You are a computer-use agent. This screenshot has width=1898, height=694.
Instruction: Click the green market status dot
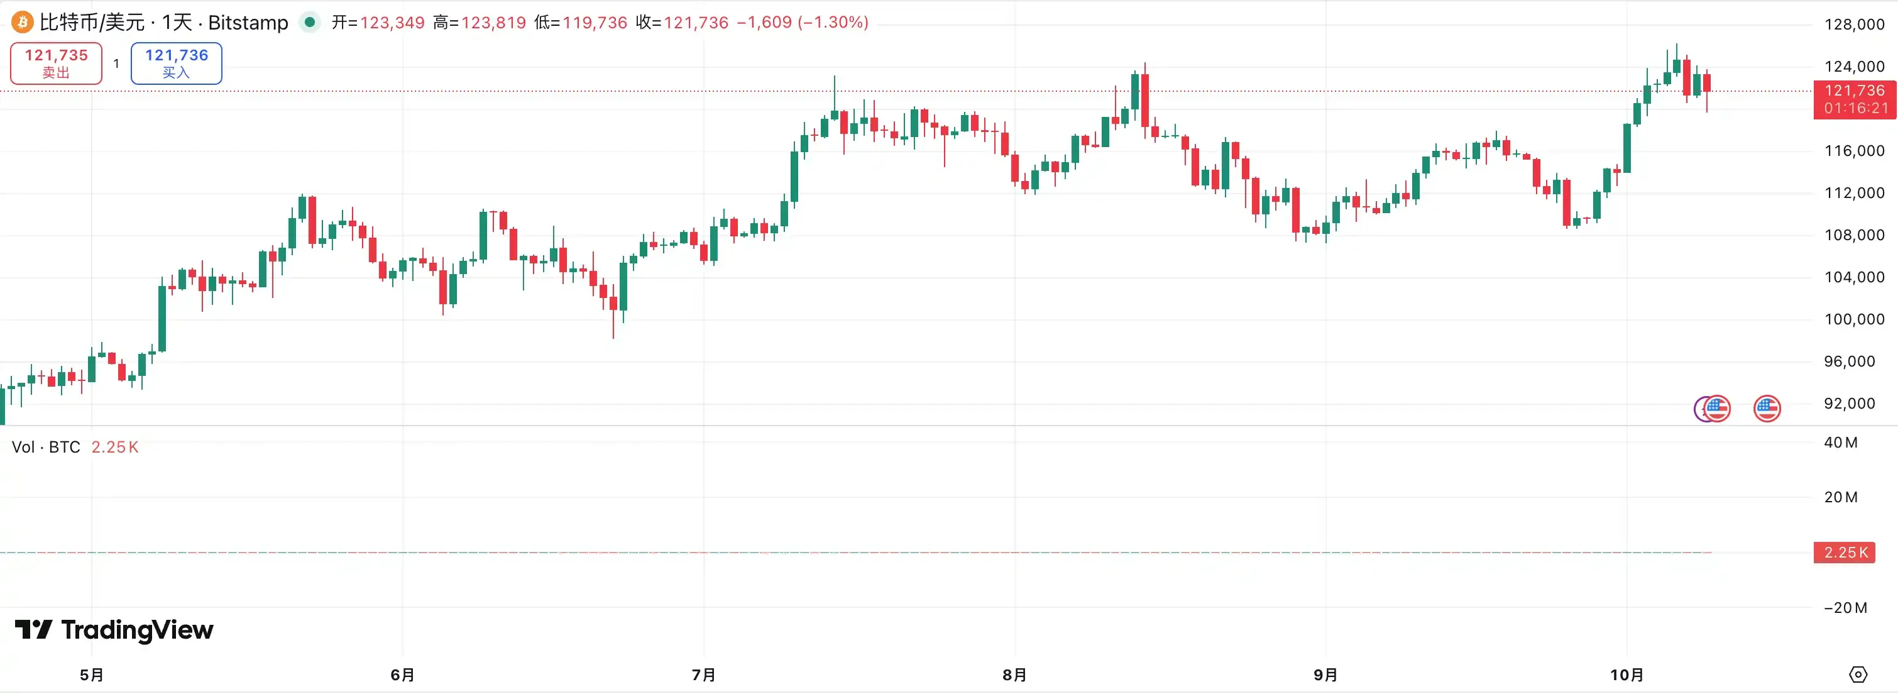click(x=310, y=22)
